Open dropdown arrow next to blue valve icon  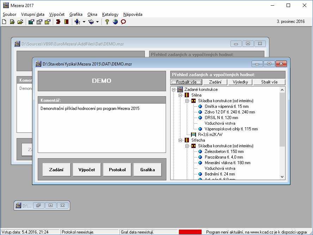tap(84, 22)
